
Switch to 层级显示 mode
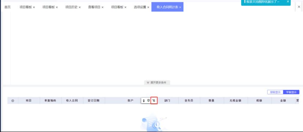point(275,92)
